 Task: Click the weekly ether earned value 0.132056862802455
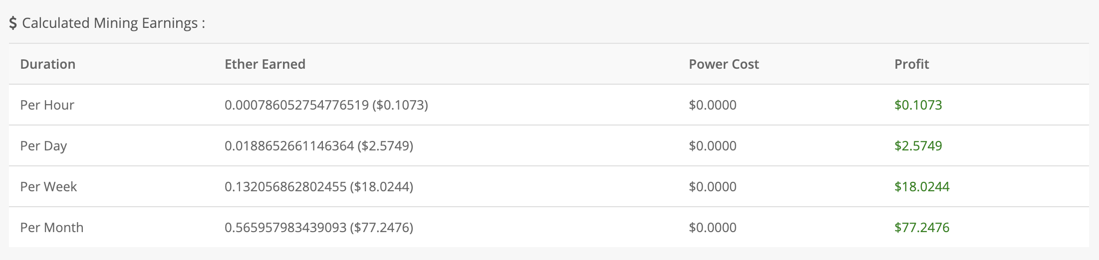285,187
